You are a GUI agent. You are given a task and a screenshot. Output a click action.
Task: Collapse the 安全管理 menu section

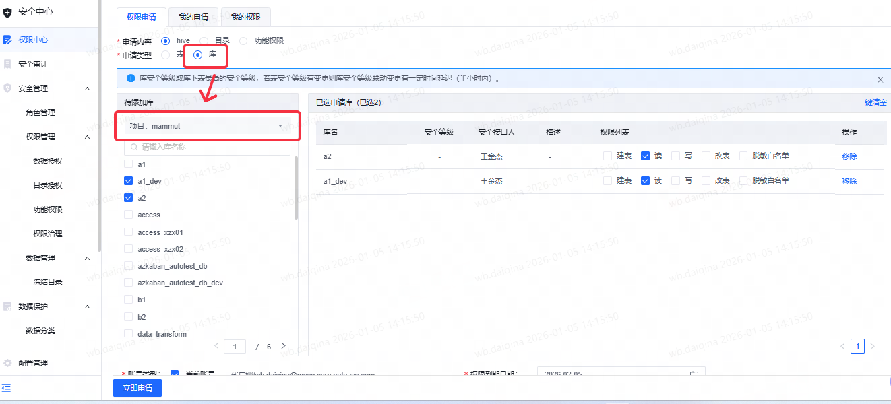pyautogui.click(x=87, y=88)
